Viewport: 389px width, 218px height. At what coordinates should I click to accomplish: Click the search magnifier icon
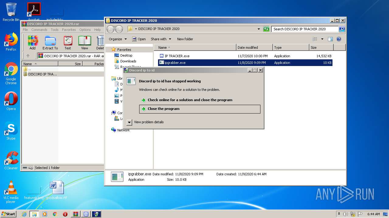click(x=342, y=29)
